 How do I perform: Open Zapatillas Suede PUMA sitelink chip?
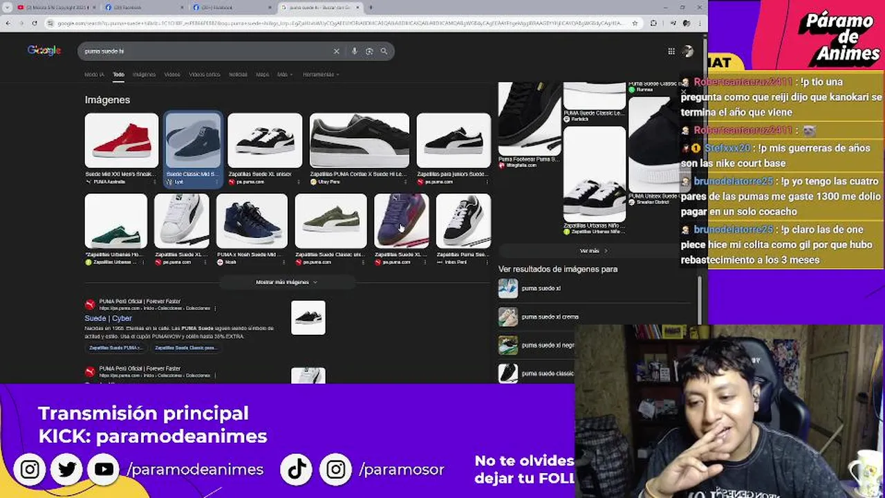[115, 348]
